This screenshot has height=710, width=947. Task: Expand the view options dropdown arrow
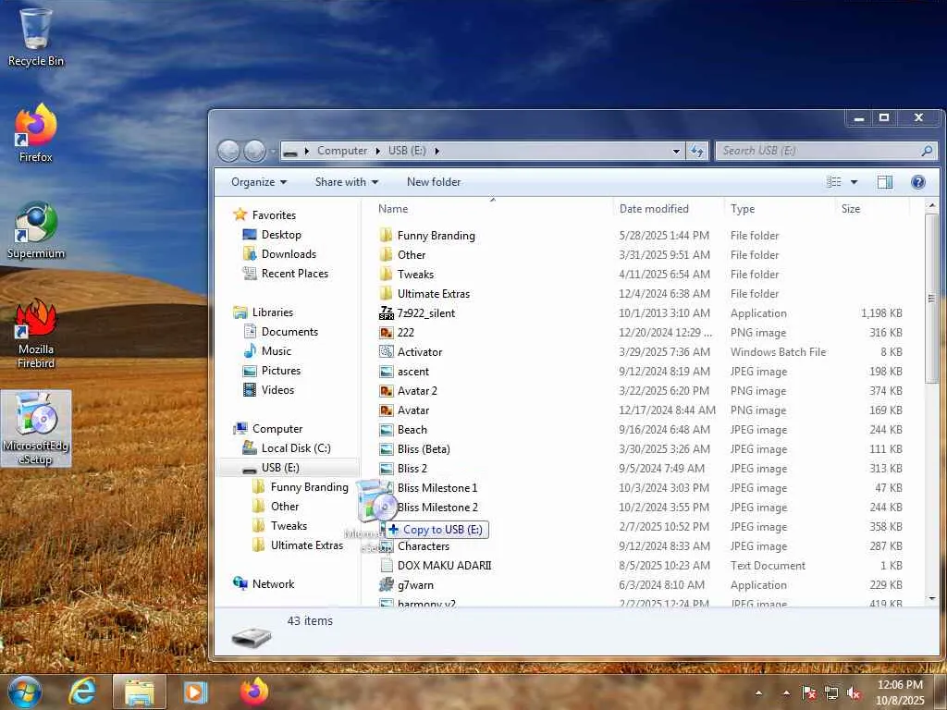coord(854,182)
